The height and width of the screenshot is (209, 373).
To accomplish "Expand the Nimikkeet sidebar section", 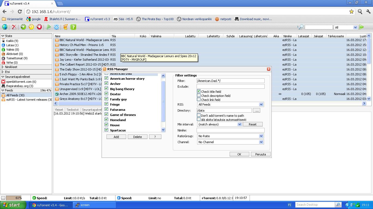I will (11, 67).
